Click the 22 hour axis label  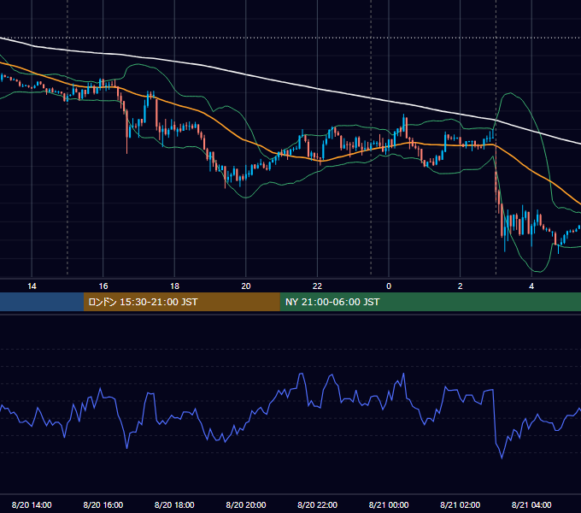(x=317, y=286)
